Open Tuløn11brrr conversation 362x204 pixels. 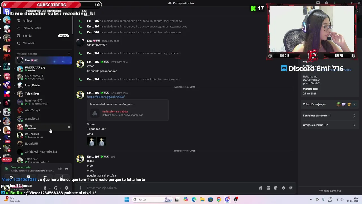(x=44, y=93)
